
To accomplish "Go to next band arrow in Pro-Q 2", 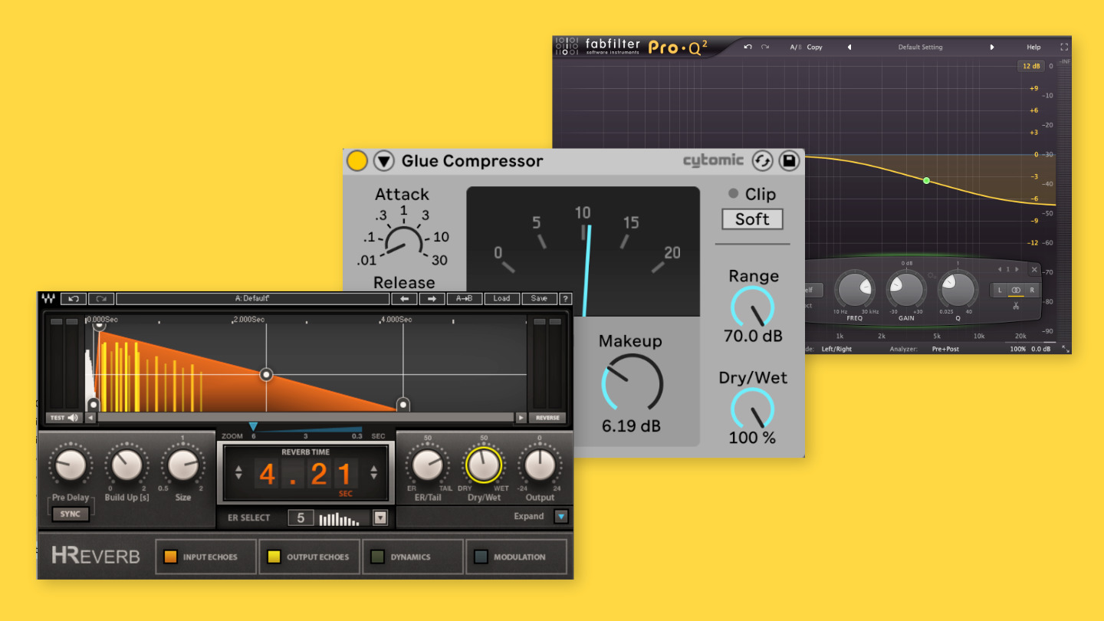I will (1017, 270).
